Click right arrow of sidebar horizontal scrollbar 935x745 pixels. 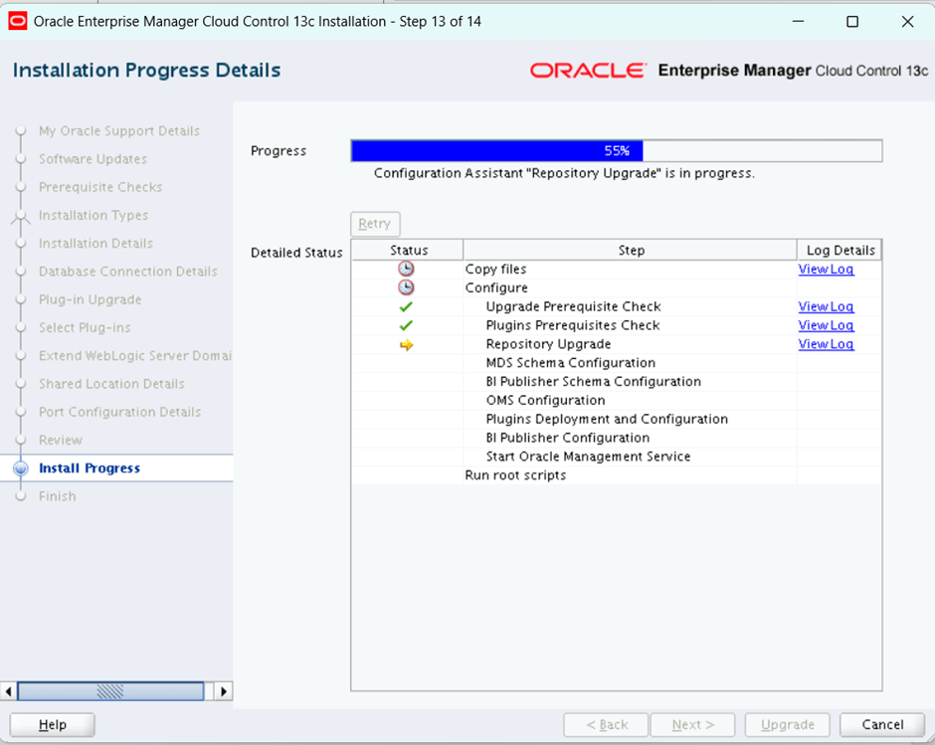point(224,691)
